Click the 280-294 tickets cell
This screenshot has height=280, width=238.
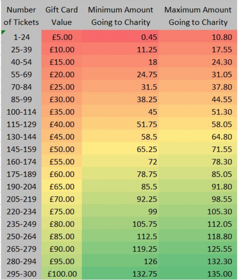(21, 261)
